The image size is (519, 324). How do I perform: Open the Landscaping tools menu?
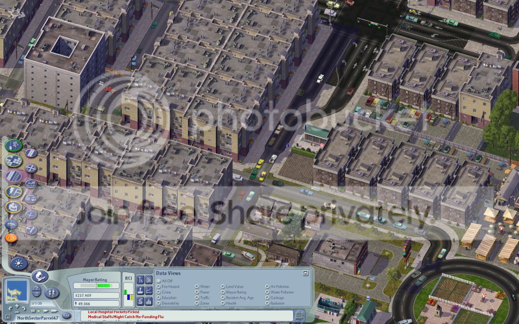pyautogui.click(x=13, y=145)
